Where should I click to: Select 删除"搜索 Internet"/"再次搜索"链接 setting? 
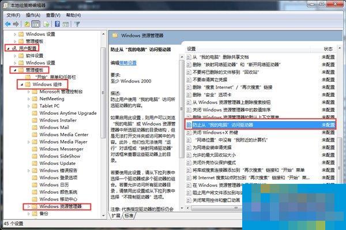tap(232, 87)
